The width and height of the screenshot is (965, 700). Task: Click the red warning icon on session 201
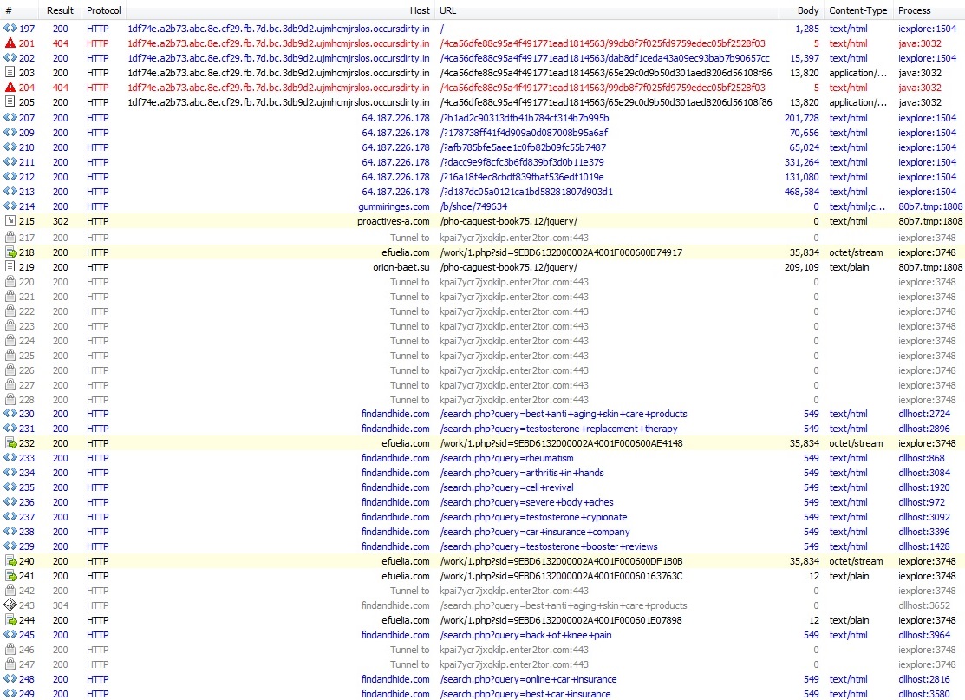pos(10,43)
